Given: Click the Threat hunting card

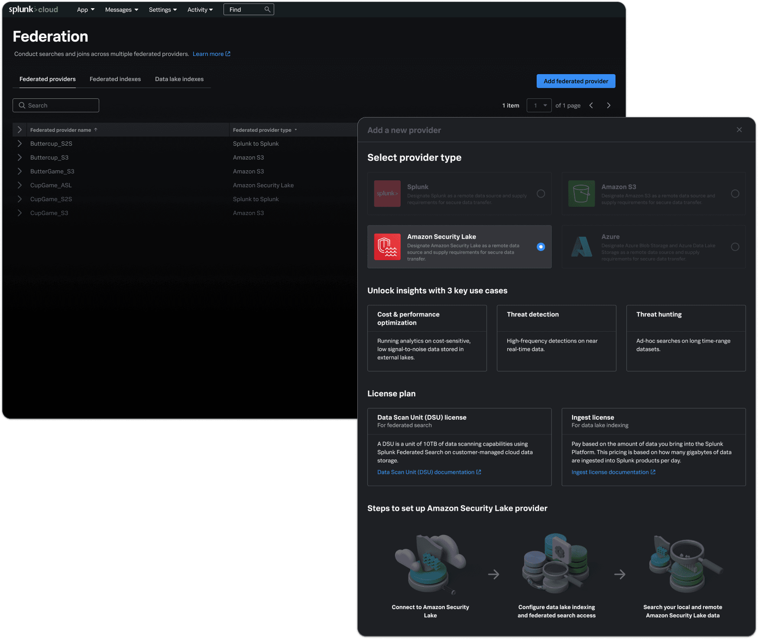Looking at the screenshot, I should pyautogui.click(x=686, y=338).
